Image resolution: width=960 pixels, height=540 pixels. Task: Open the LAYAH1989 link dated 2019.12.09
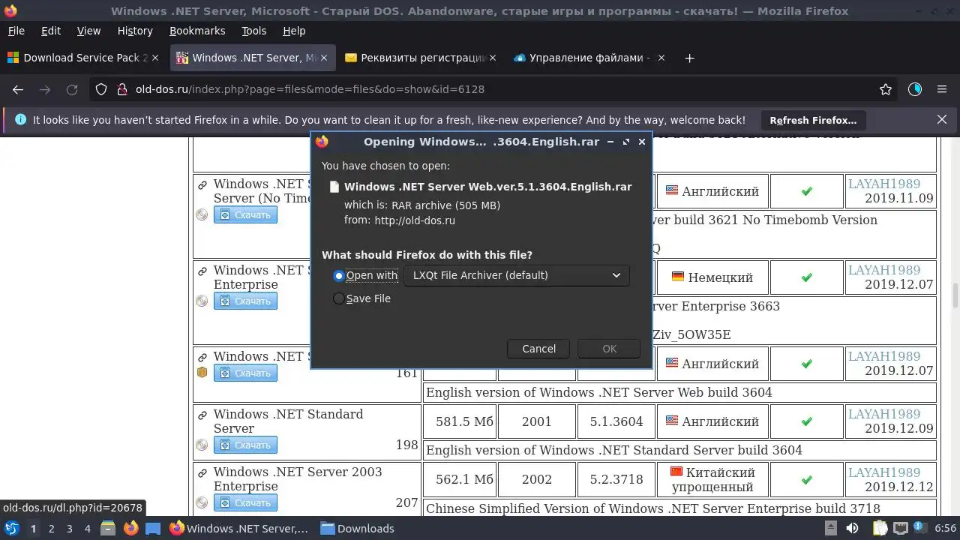click(x=884, y=414)
